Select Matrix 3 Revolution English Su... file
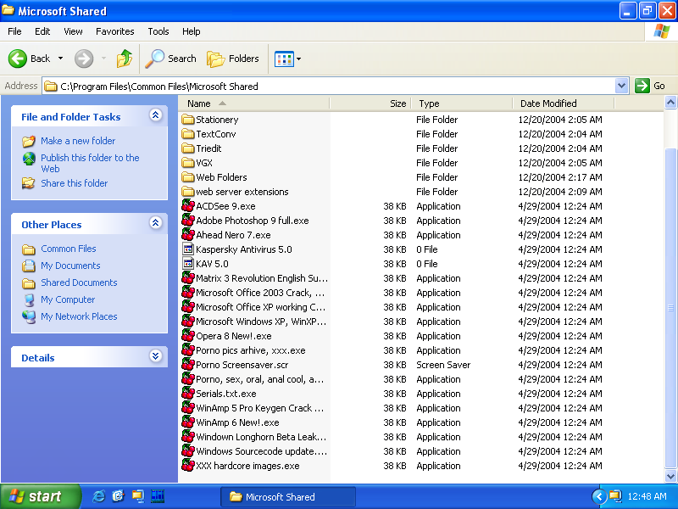This screenshot has height=509, width=678. coord(262,278)
